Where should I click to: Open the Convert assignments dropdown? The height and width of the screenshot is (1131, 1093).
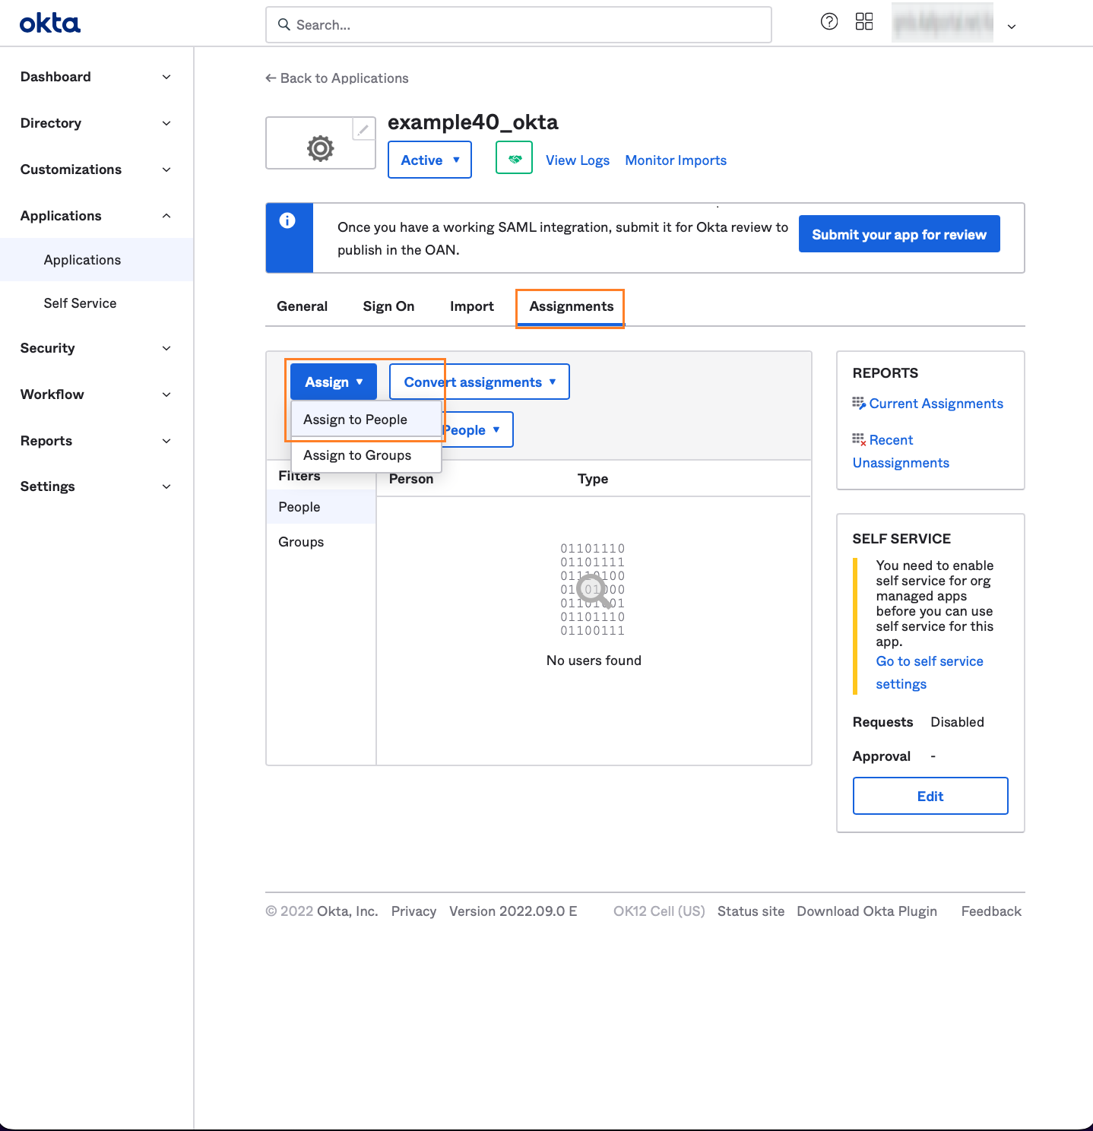(x=479, y=382)
